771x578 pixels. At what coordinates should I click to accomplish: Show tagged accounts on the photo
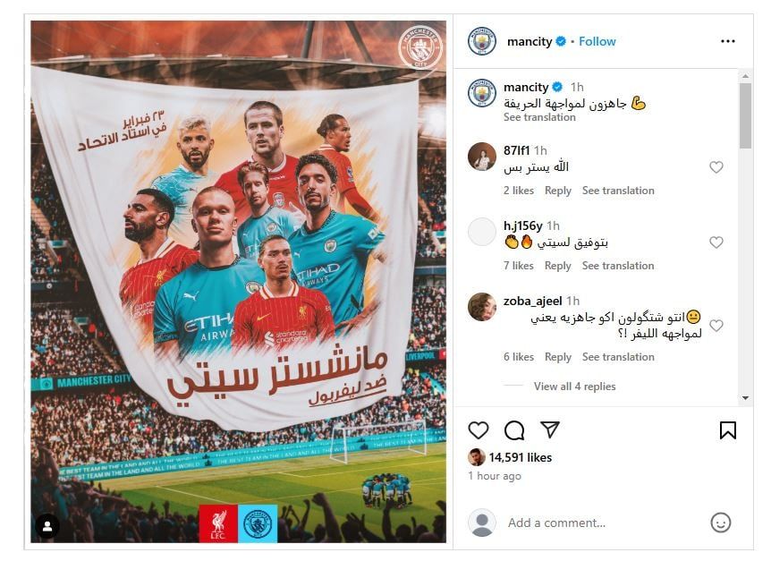47,526
